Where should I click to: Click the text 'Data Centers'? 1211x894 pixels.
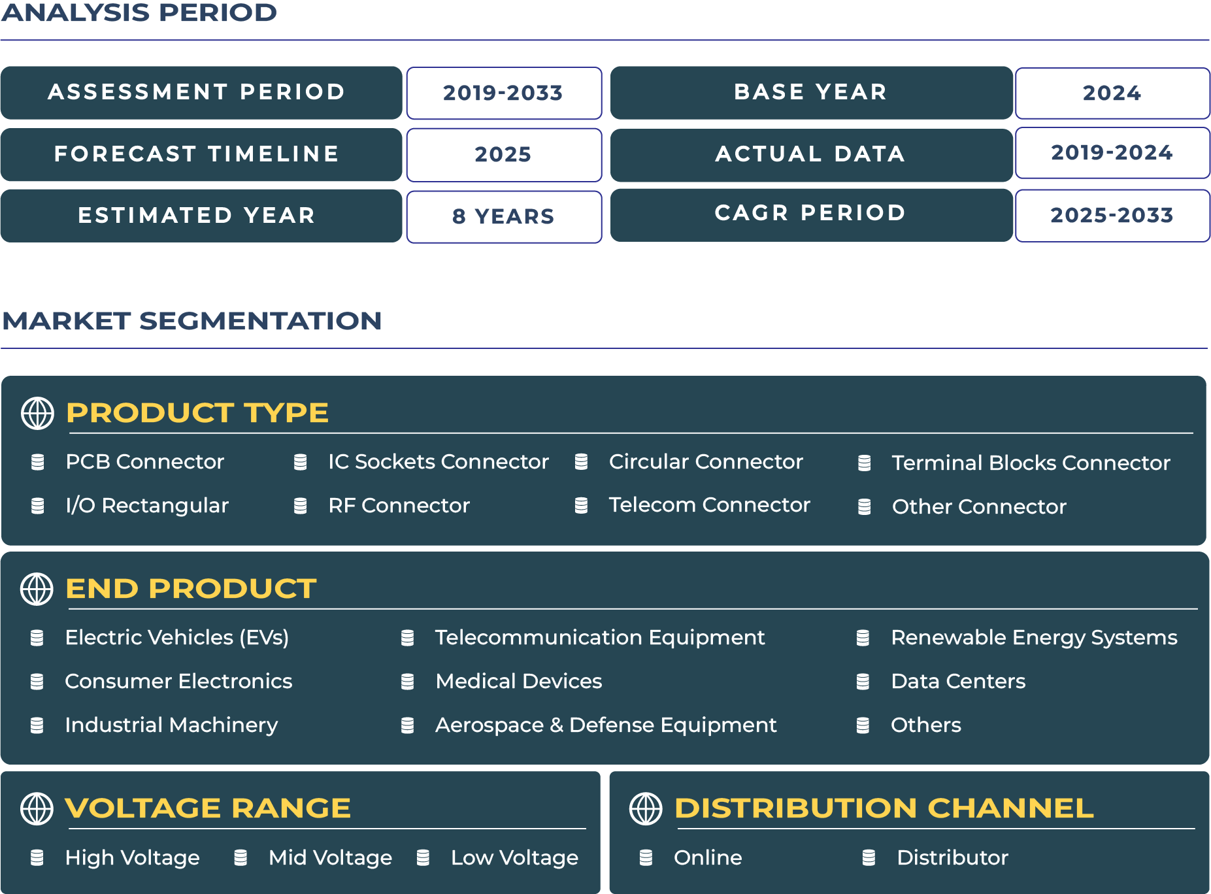958,682
